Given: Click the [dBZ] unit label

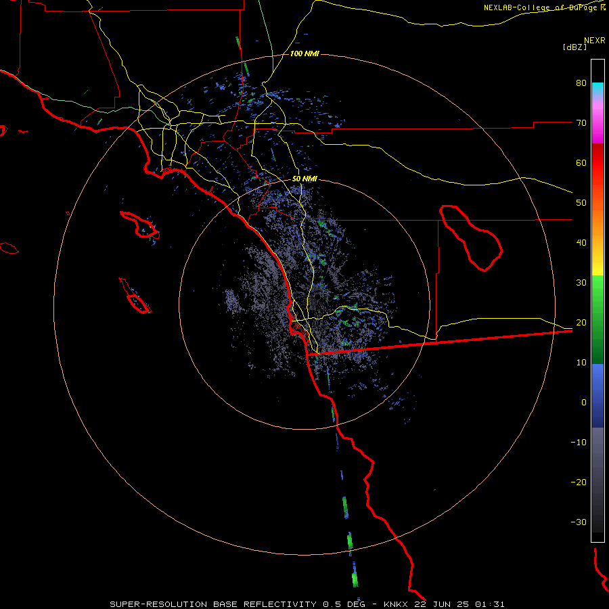Looking at the screenshot, I should [574, 47].
